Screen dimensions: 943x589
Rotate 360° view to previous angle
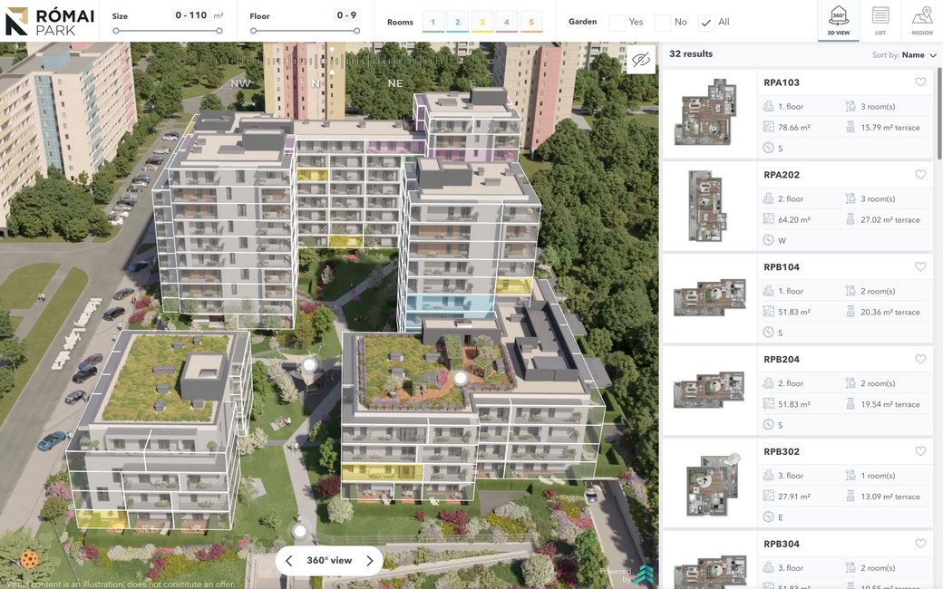288,561
